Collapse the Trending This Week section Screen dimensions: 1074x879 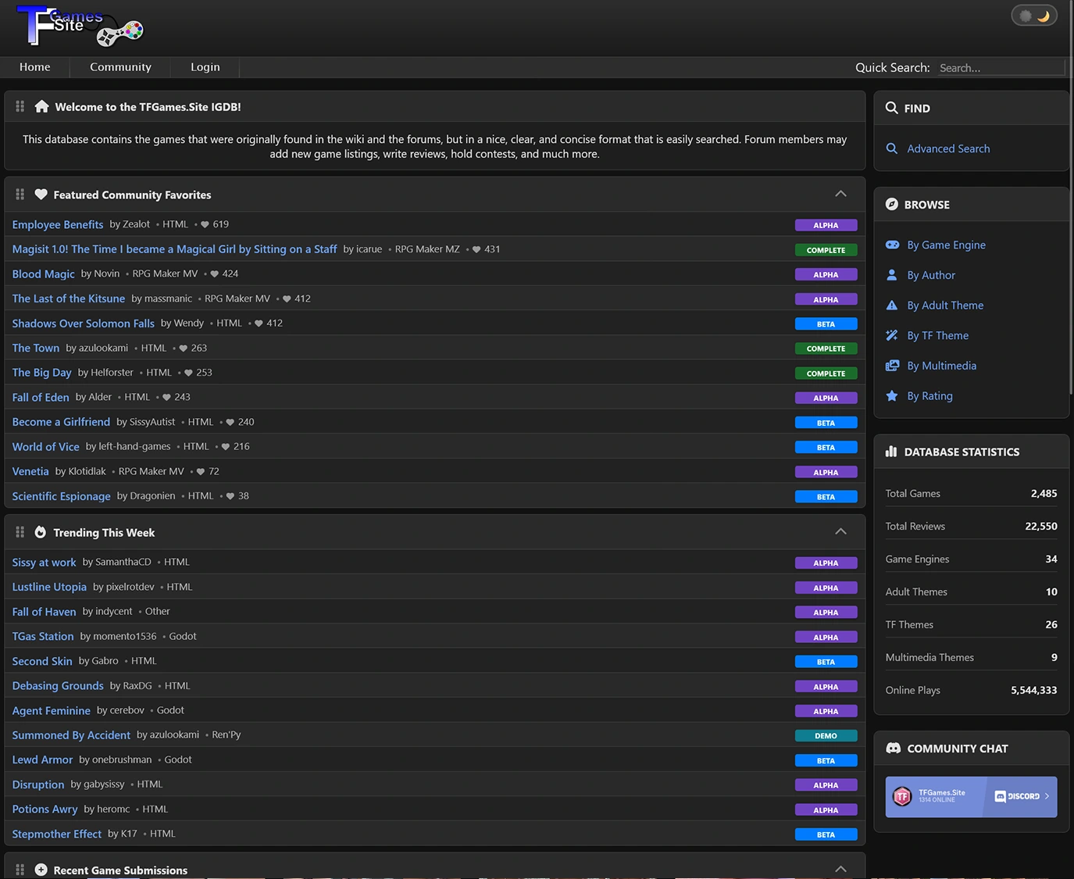[840, 531]
